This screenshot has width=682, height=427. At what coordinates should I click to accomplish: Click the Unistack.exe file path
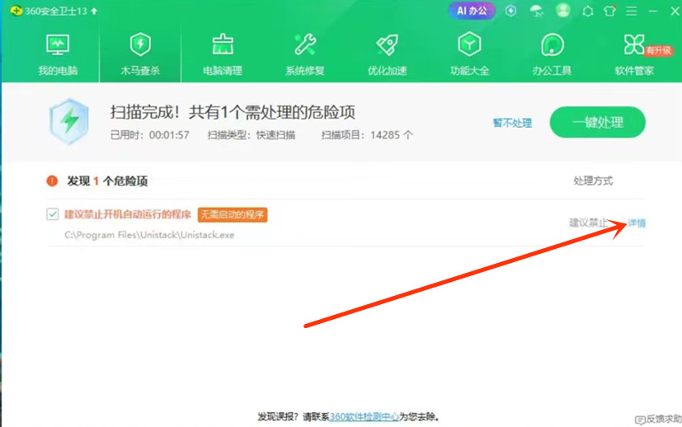(149, 235)
